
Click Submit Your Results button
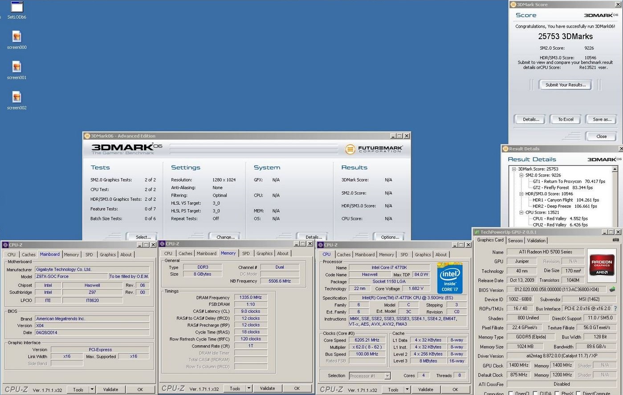point(566,85)
